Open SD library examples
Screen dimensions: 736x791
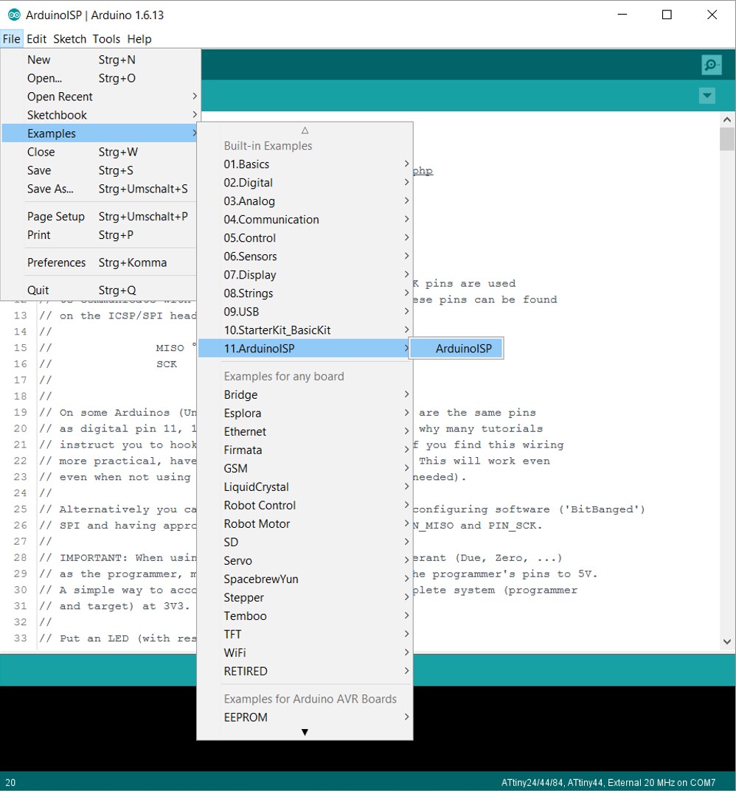[x=305, y=543]
